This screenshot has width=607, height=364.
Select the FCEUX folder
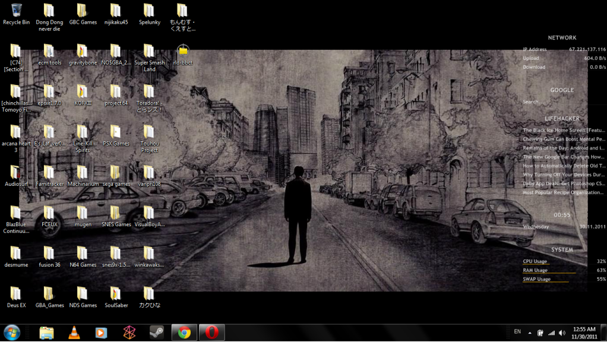tap(49, 216)
